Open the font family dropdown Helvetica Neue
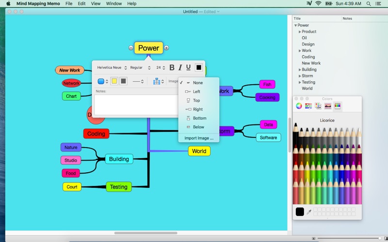388x242 pixels. [x=112, y=67]
